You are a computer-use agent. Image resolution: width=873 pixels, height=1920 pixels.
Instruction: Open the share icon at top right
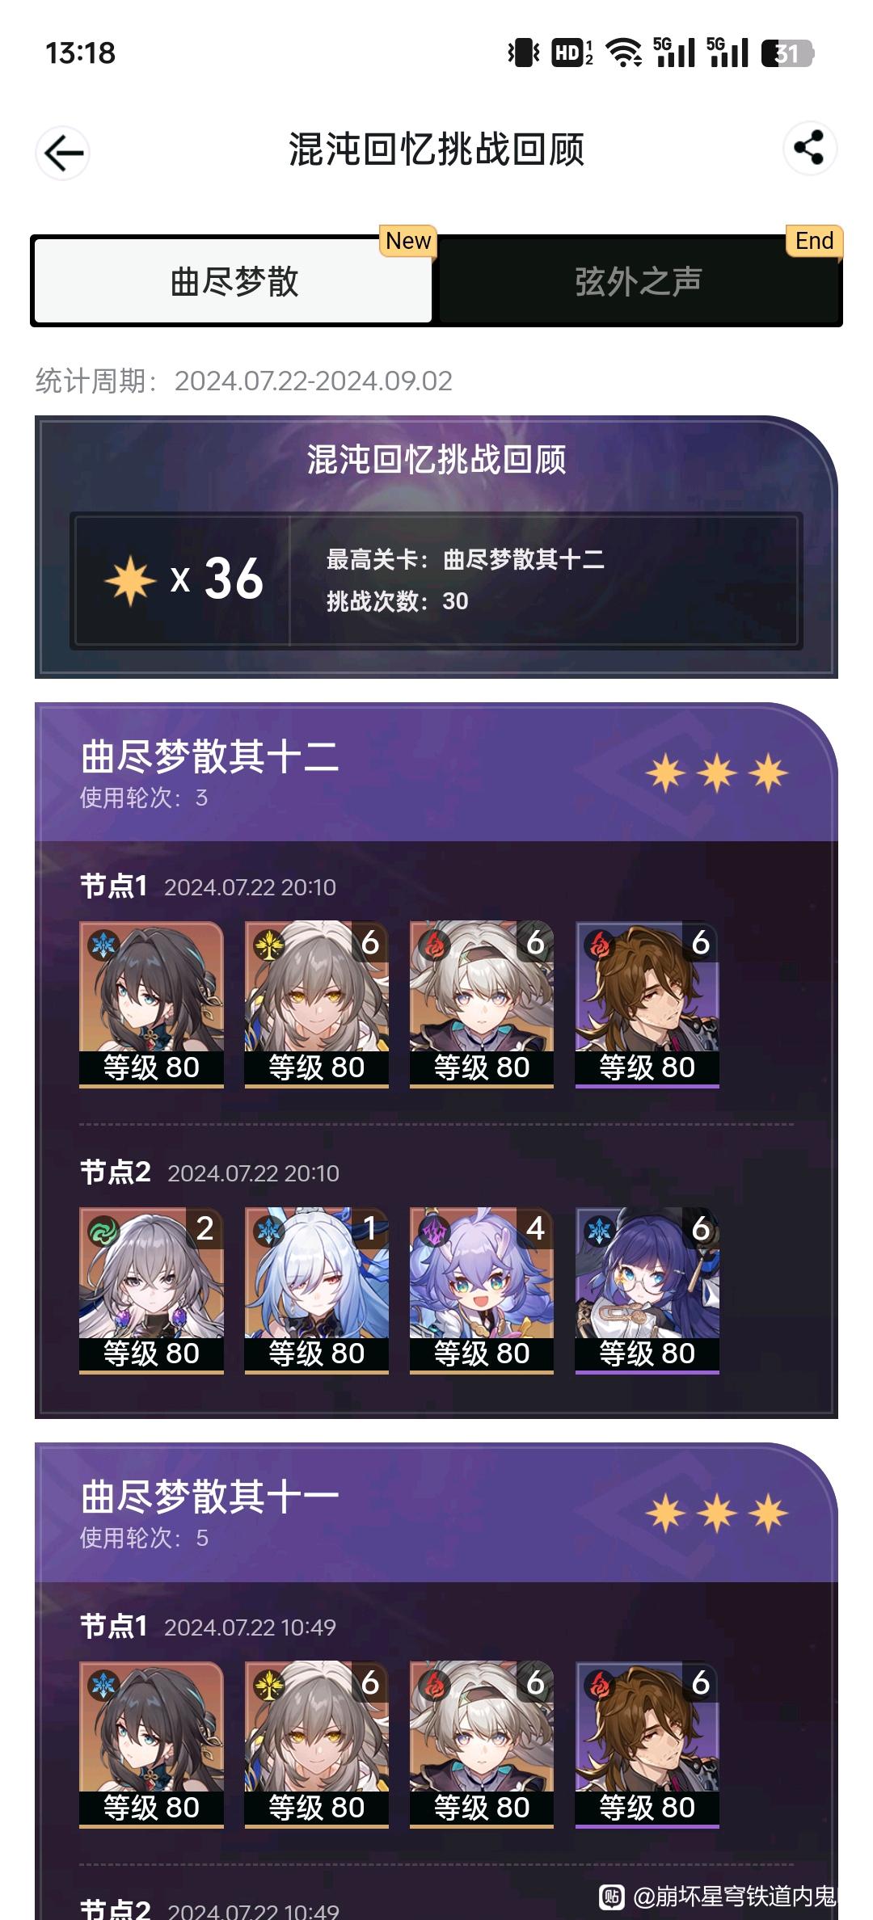click(809, 147)
